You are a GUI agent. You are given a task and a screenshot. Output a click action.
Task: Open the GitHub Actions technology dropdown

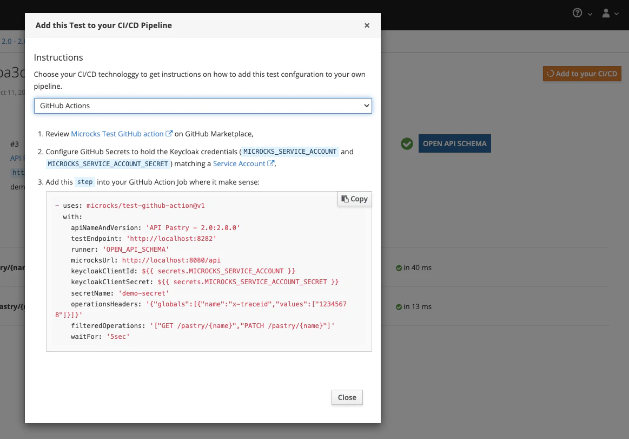(203, 106)
